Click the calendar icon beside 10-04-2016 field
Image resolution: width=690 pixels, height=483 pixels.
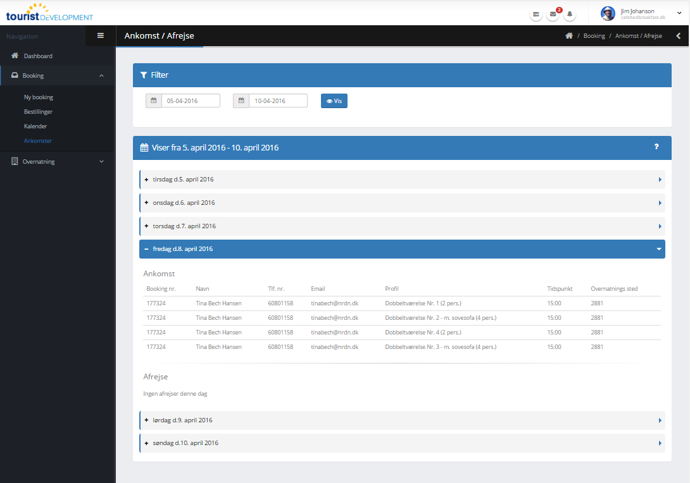coord(241,101)
